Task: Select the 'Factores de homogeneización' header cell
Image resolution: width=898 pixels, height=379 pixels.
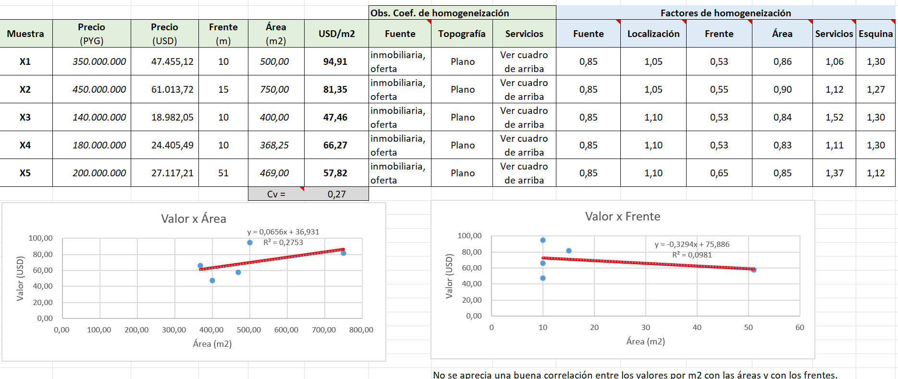Action: [725, 13]
